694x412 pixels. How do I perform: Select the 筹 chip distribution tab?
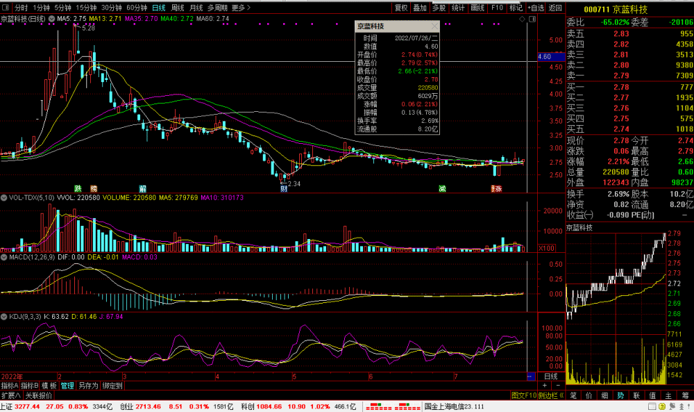[685, 395]
